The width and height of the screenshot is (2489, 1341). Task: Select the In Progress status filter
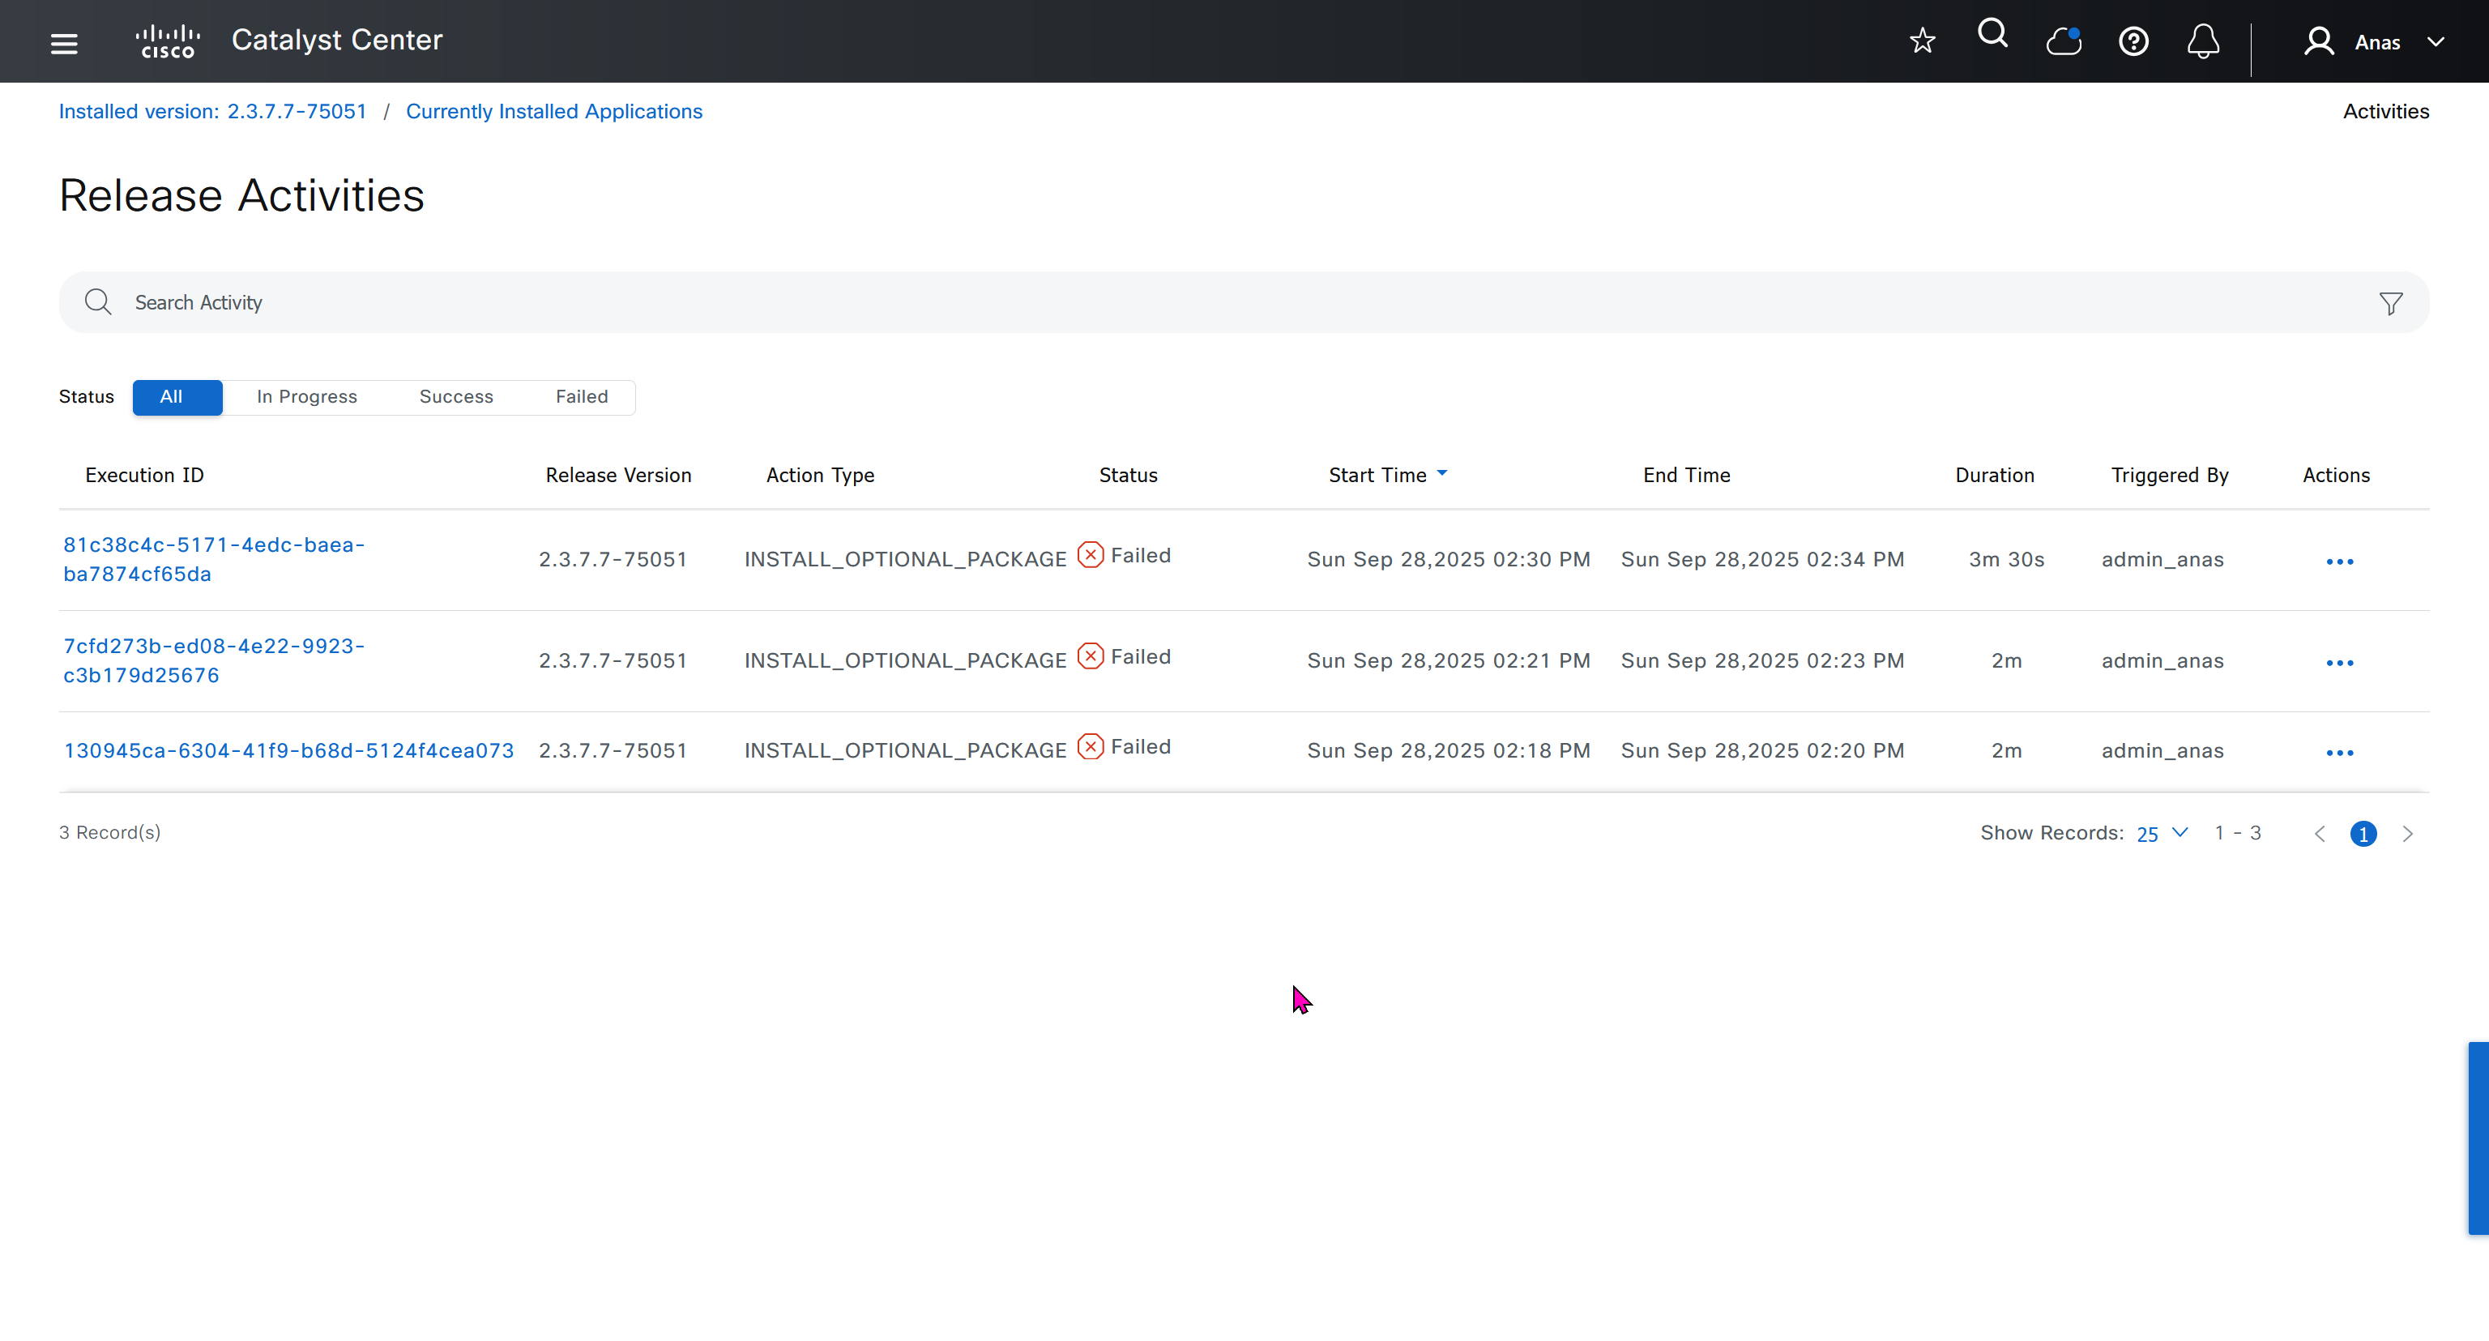[x=306, y=397]
